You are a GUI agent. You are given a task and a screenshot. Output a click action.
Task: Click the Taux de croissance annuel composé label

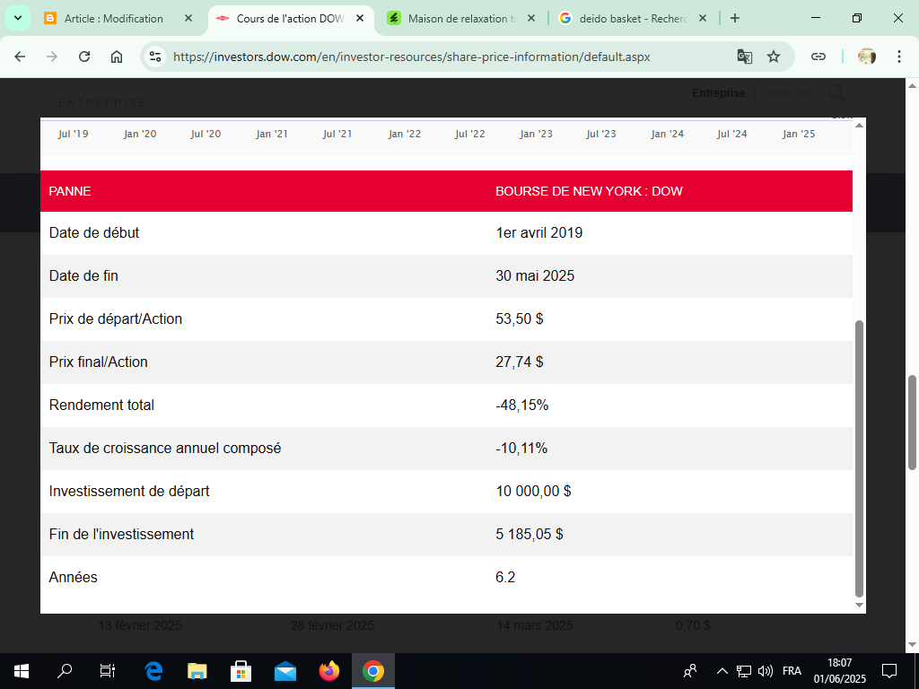pyautogui.click(x=165, y=449)
